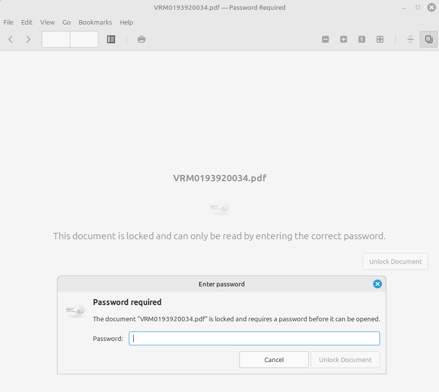Click the zoom in plus icon

pos(344,39)
